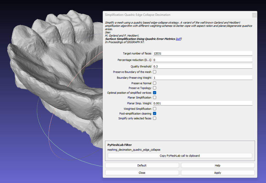
Task: Dismiss dialog using the X button
Action: [254, 15]
